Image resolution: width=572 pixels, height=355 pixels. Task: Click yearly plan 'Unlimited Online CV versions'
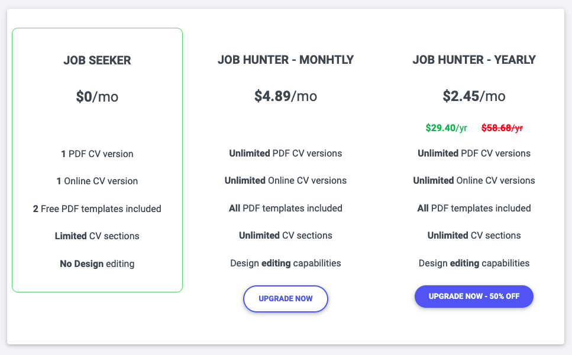click(474, 181)
